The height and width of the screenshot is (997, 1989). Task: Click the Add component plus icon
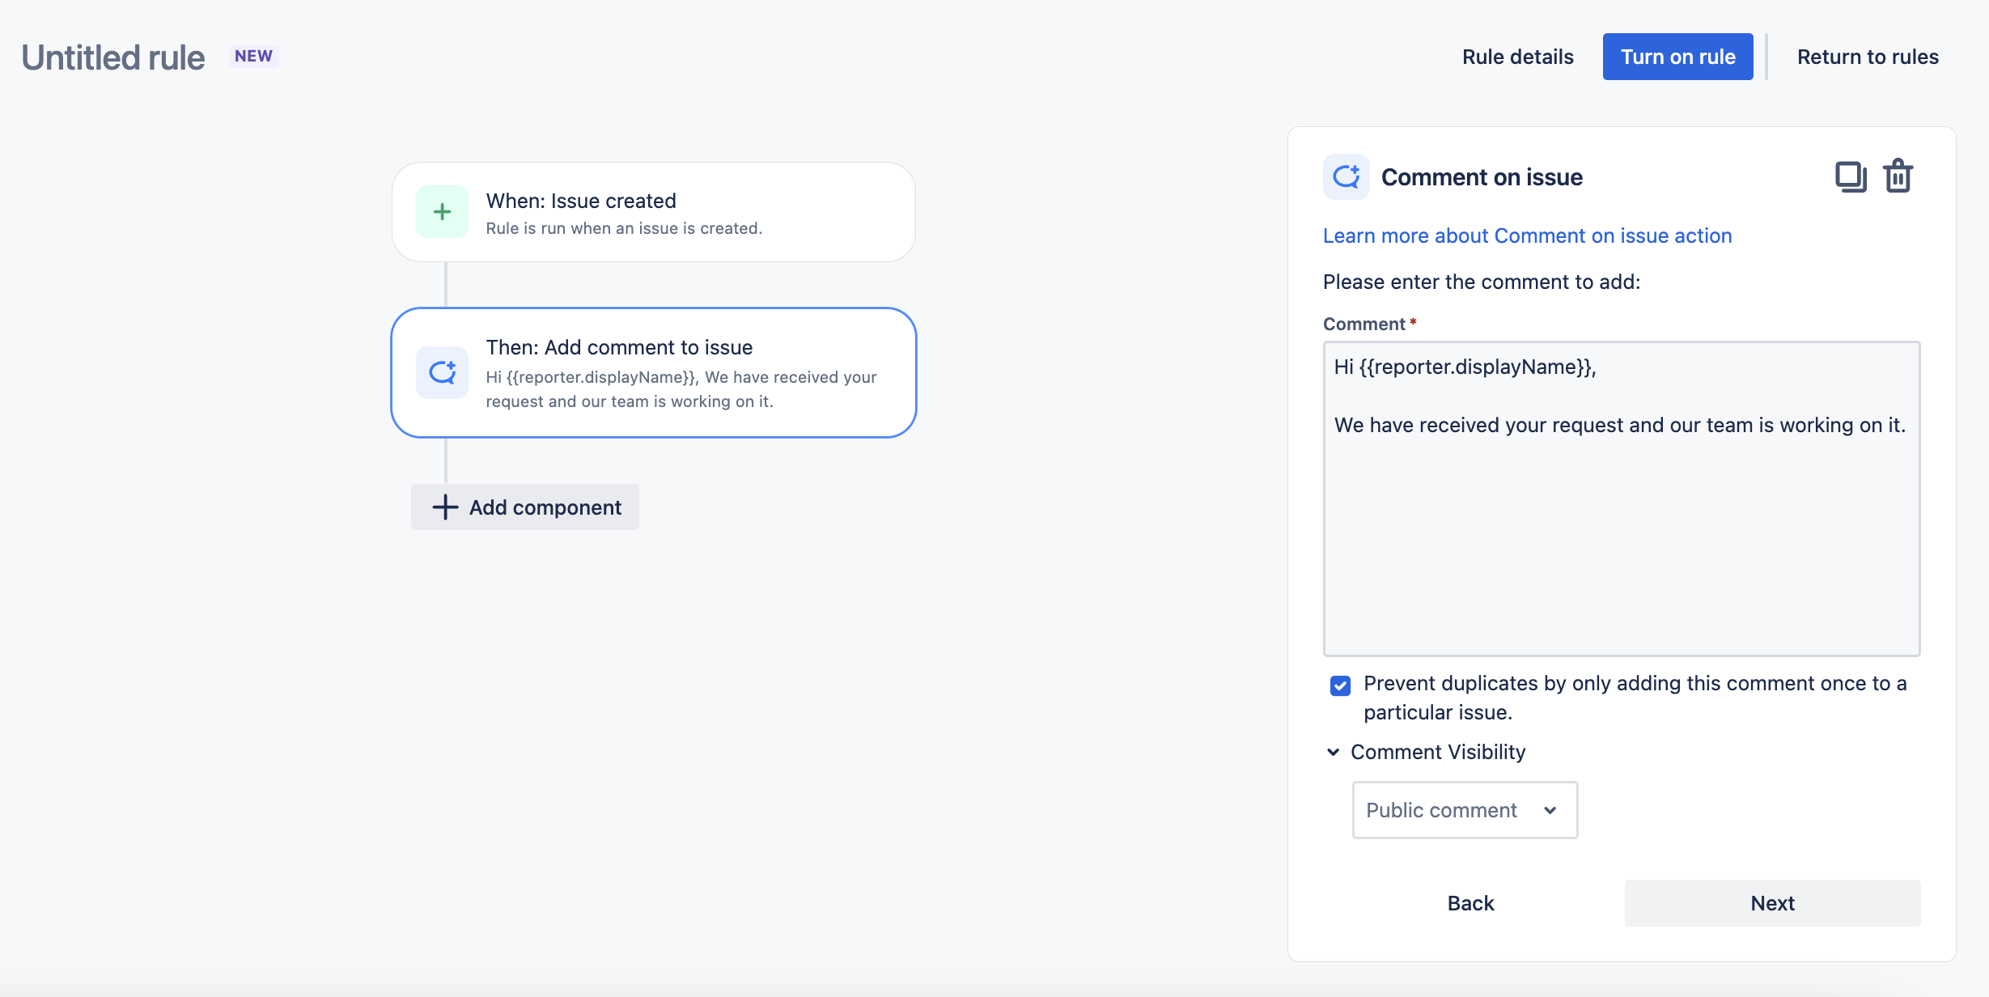tap(445, 506)
